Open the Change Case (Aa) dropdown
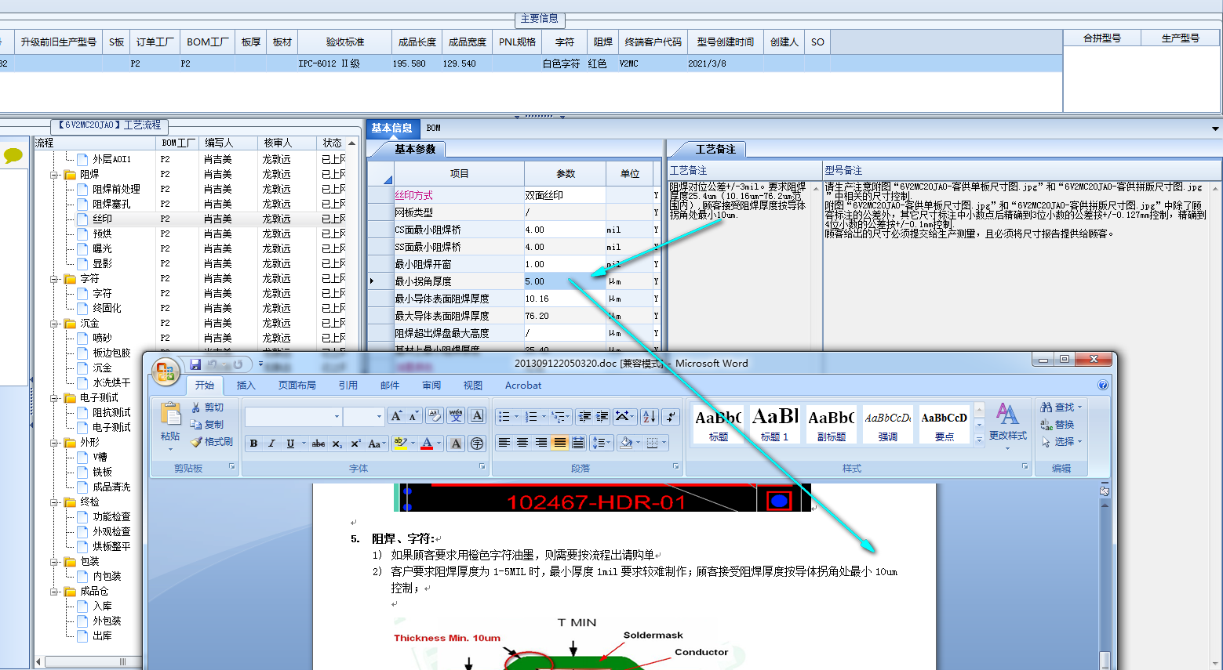 click(x=377, y=444)
